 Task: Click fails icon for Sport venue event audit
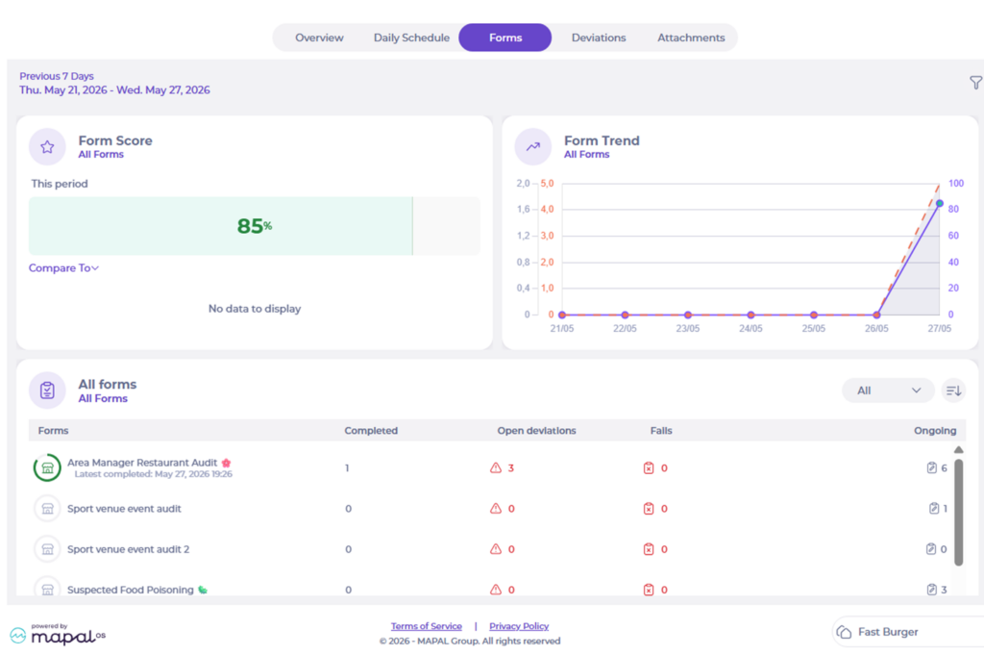click(649, 509)
